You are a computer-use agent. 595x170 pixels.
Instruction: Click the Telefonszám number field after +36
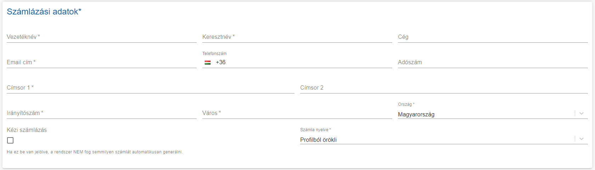308,62
